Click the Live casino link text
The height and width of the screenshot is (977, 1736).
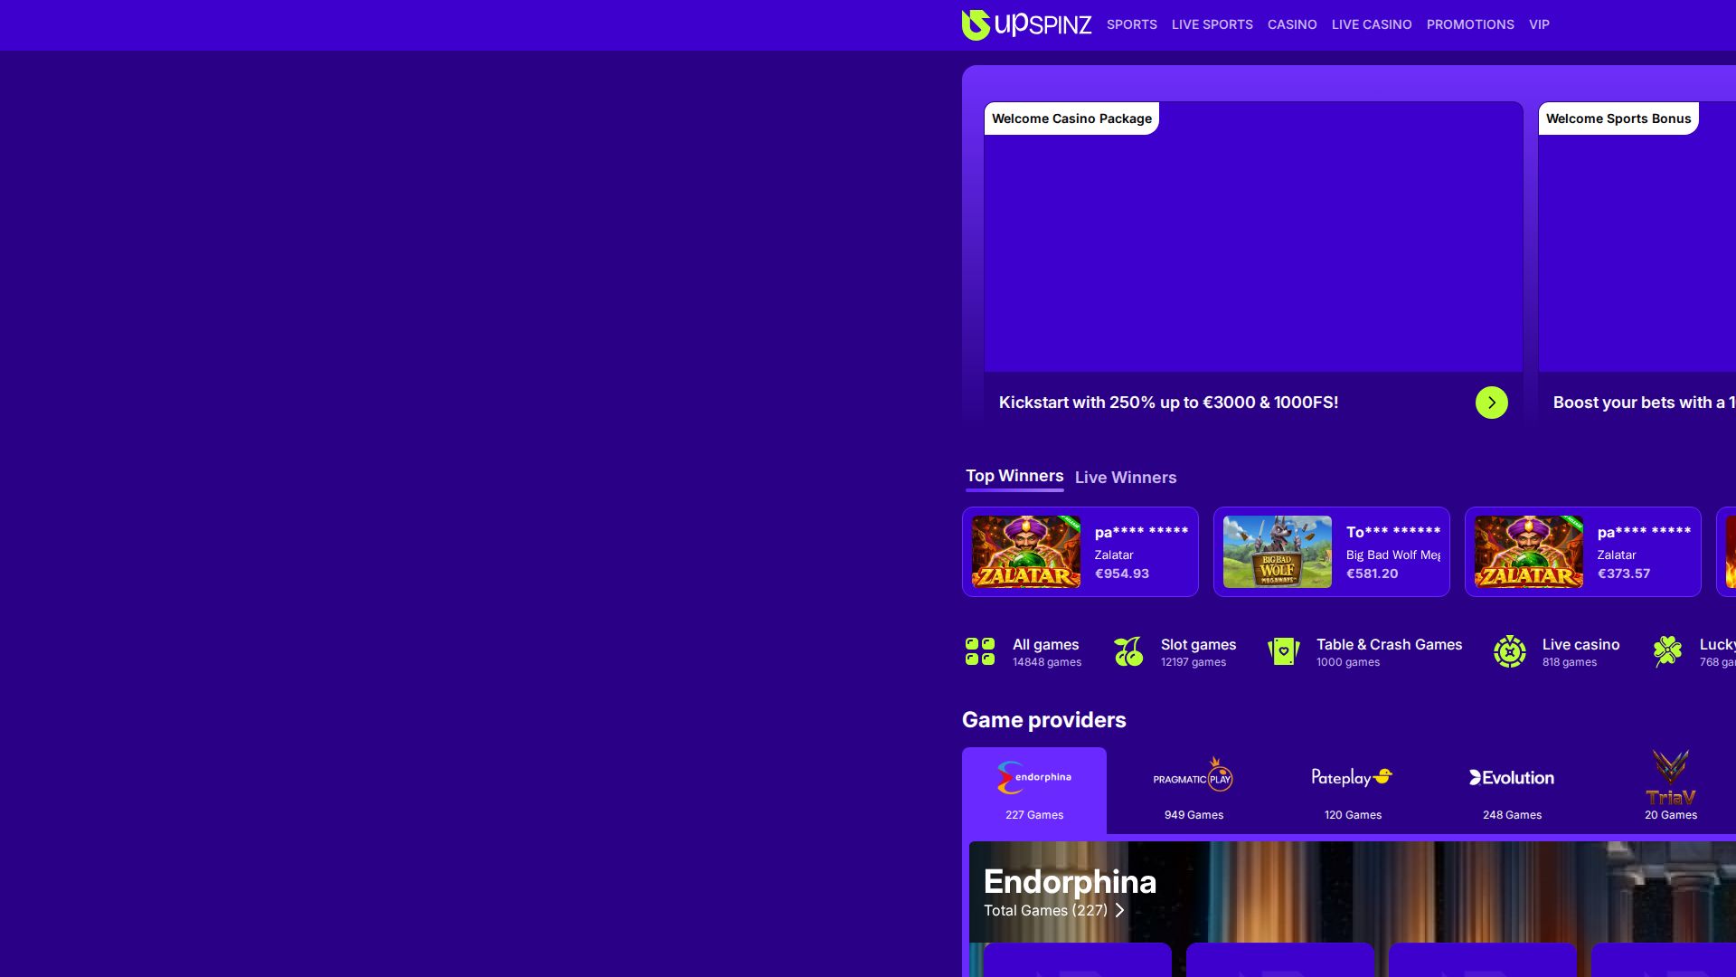(1581, 644)
